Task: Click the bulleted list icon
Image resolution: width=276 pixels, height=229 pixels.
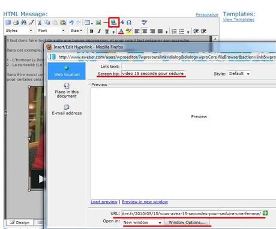Action: (182, 31)
